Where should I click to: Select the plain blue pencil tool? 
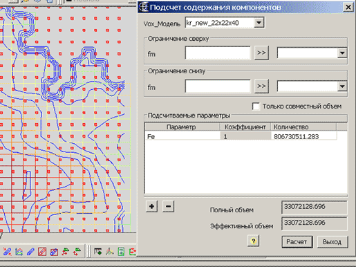(x=30, y=252)
